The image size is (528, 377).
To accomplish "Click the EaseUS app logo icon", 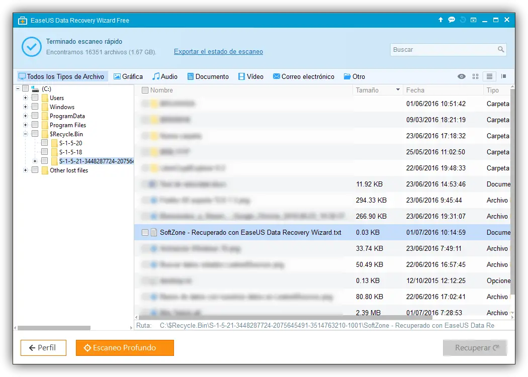I will coord(23,21).
